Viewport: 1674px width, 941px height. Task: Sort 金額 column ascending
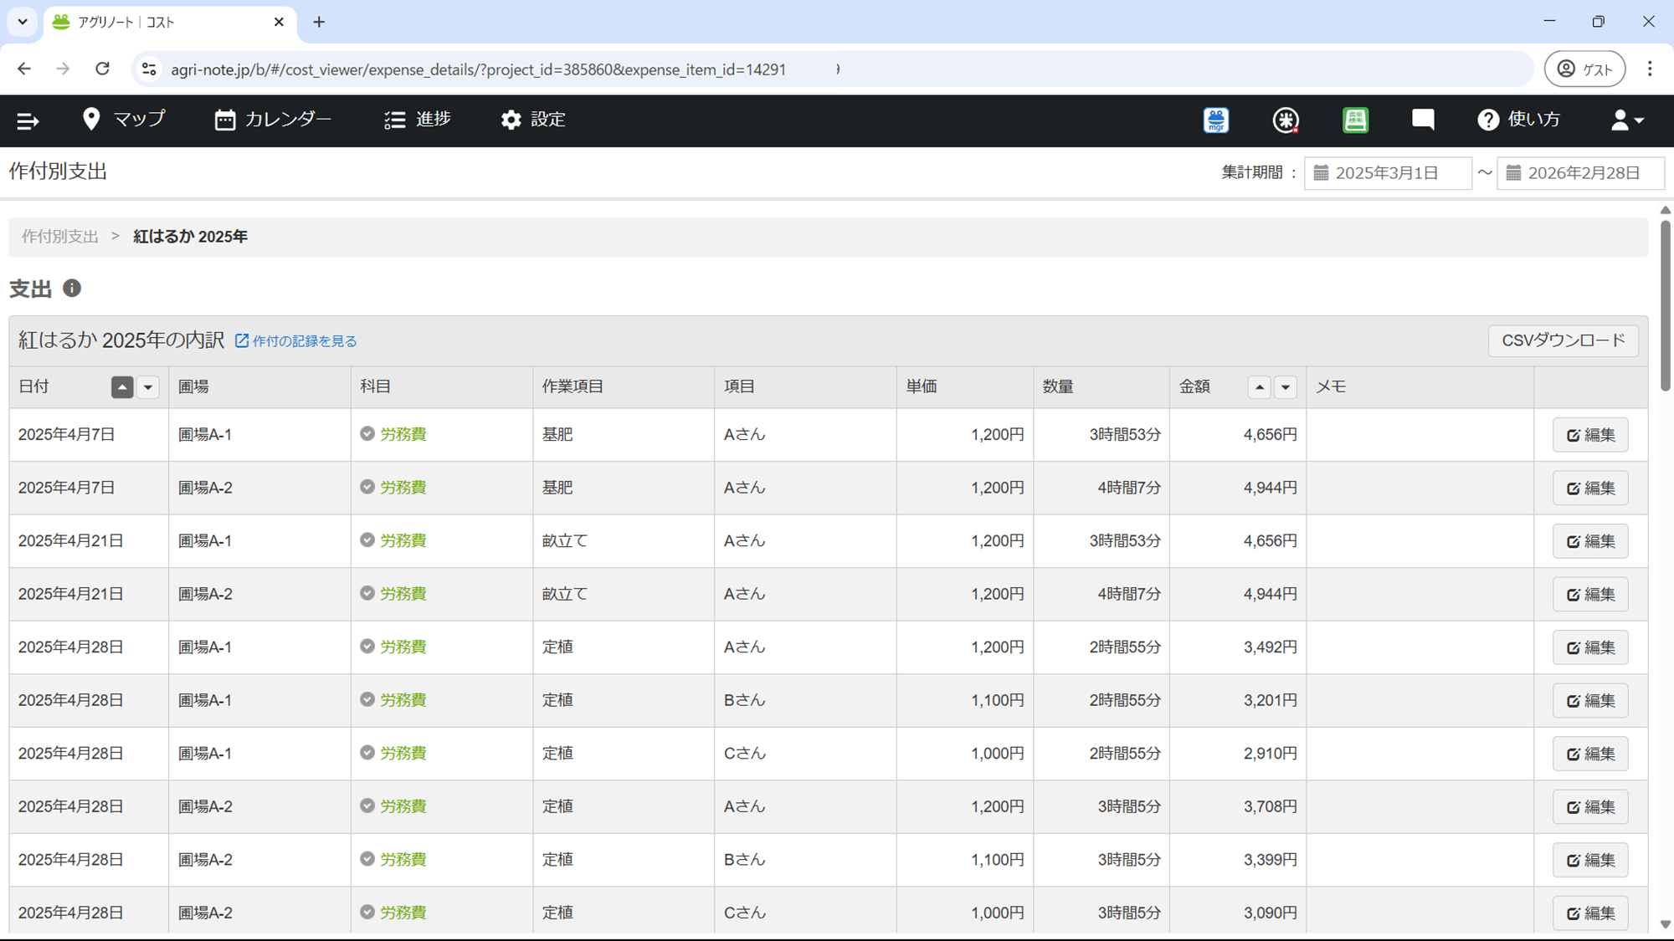[1259, 387]
